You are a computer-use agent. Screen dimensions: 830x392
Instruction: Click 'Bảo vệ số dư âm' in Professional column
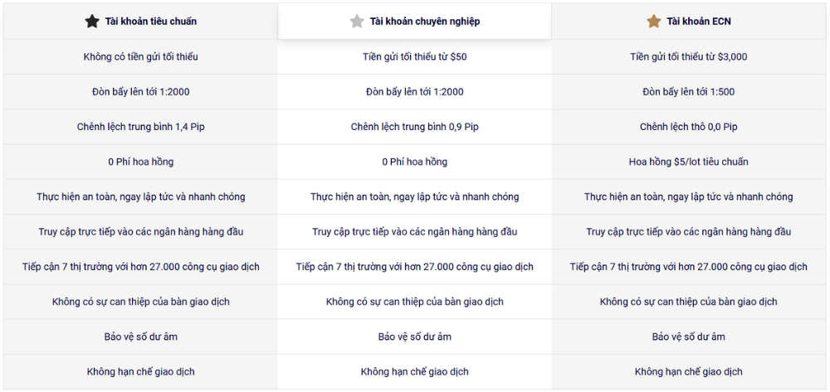415,336
